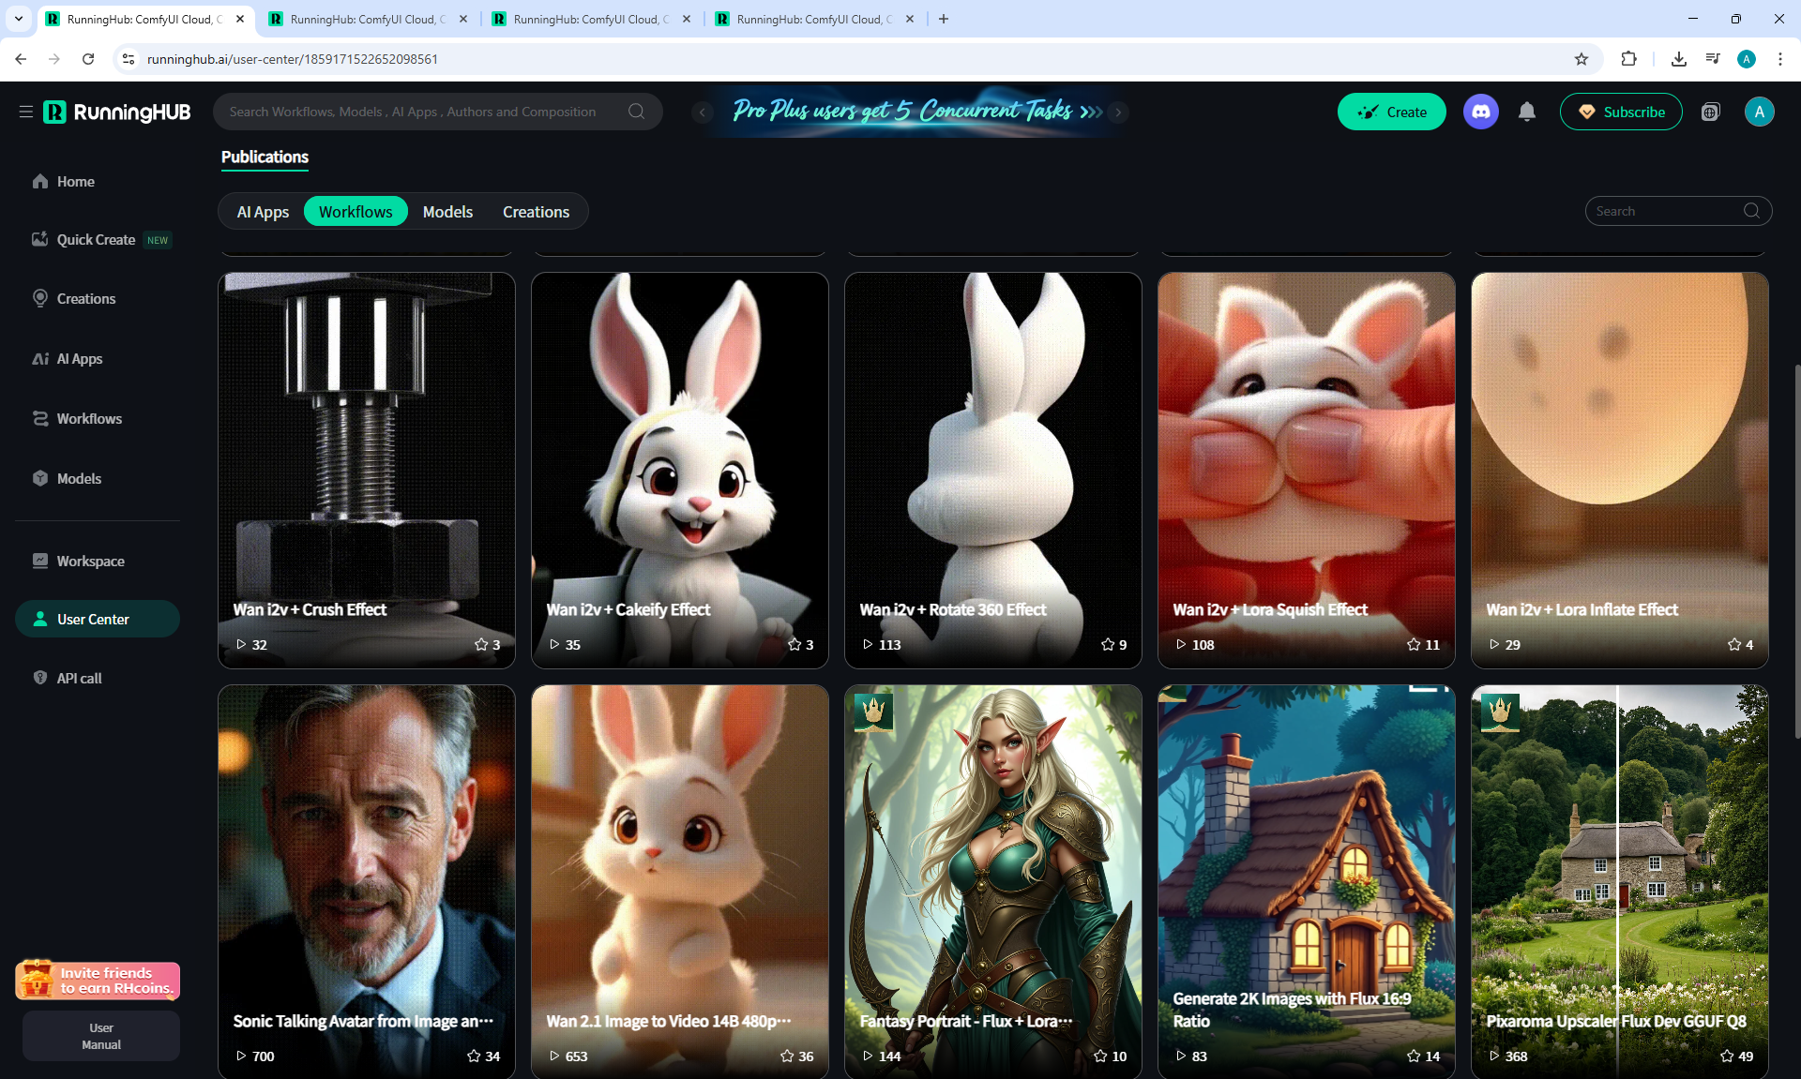Screen dimensions: 1801x1079
Task: Open the user avatar in site header
Action: pyautogui.click(x=1759, y=112)
